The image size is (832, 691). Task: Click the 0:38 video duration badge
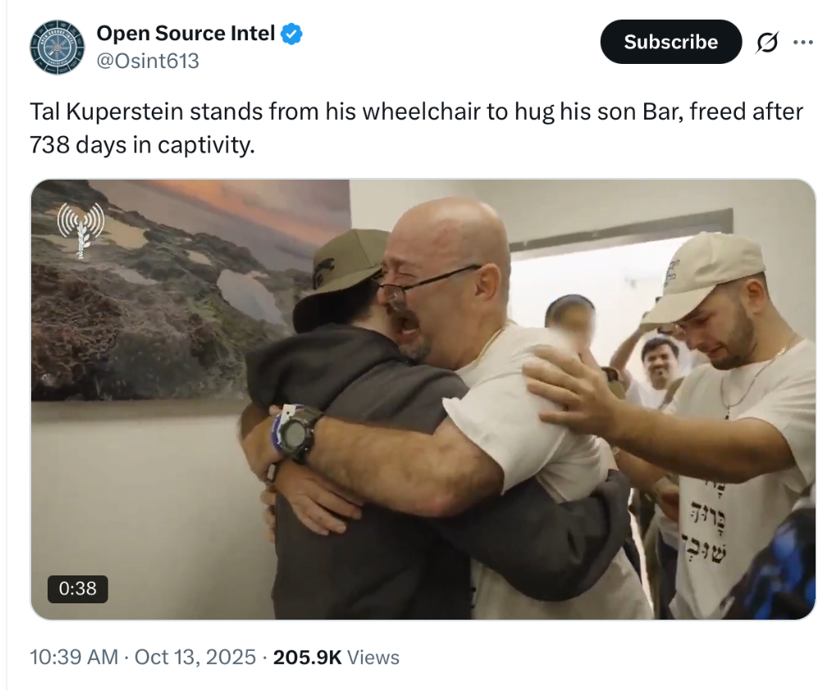(x=77, y=589)
